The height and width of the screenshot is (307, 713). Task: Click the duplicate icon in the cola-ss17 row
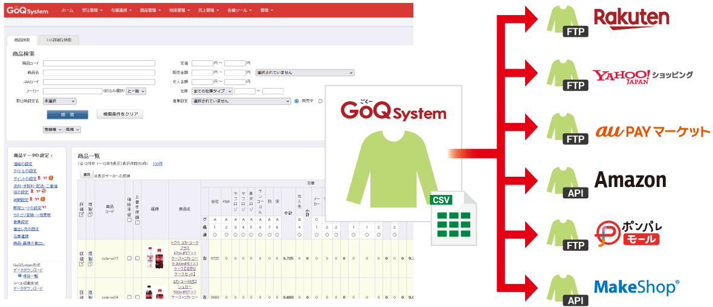tap(91, 264)
